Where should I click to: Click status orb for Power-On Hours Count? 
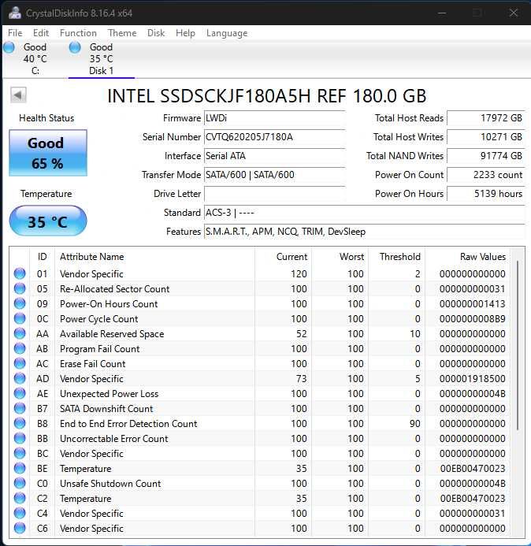tap(20, 303)
